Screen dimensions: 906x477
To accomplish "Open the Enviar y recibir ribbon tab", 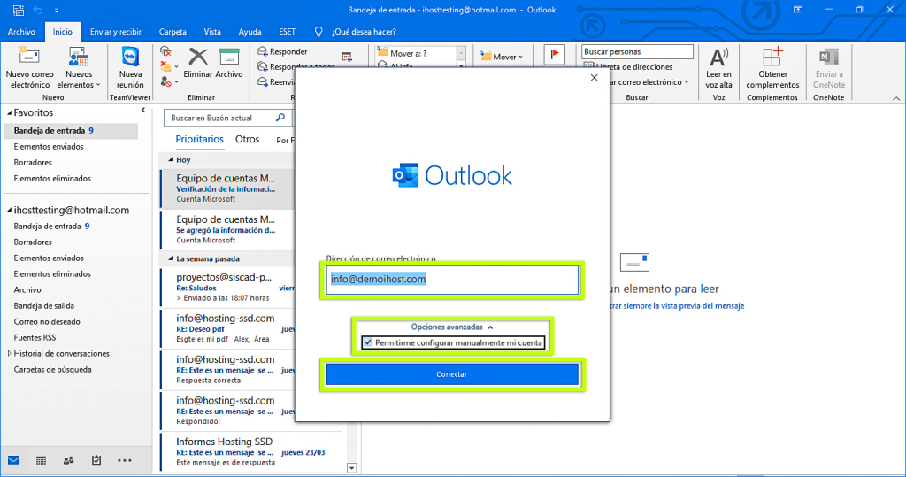I will point(118,32).
